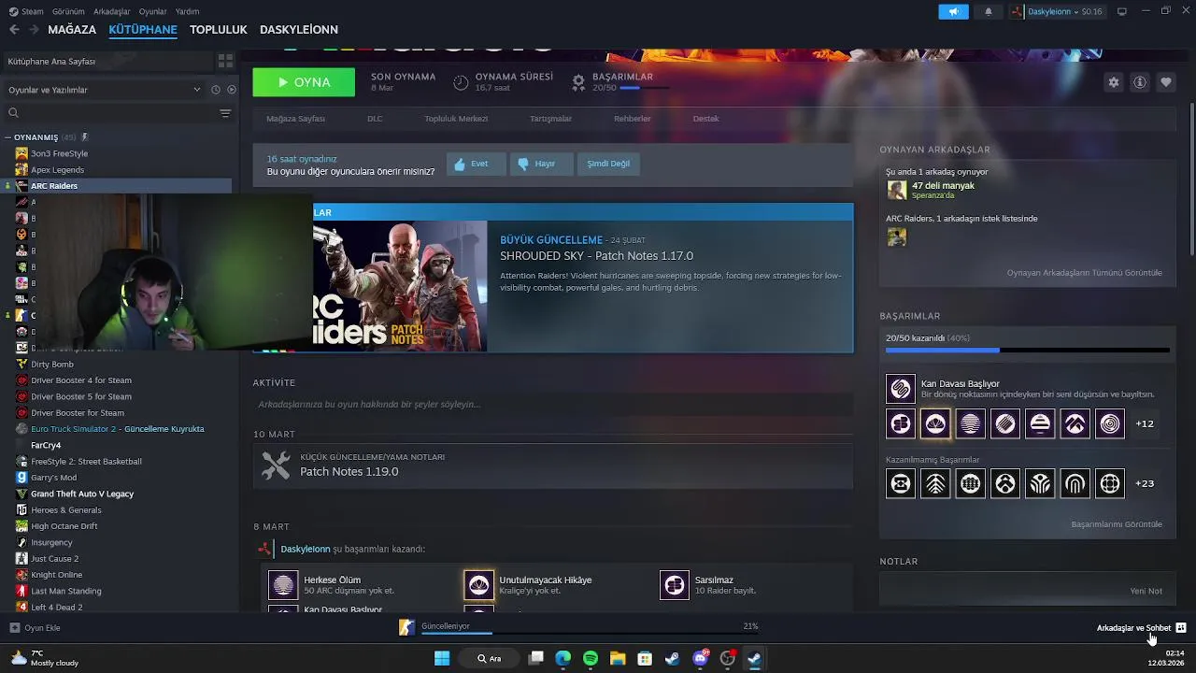Click Unutulmayacak Hikâye achievement icon

point(478,585)
